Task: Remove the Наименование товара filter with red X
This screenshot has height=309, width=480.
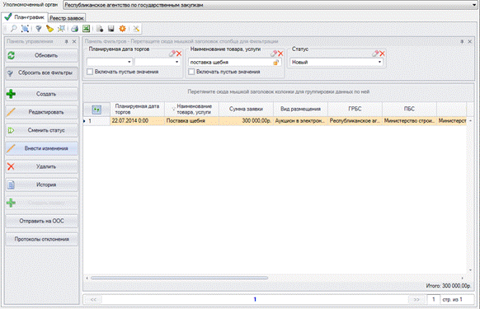Action: pos(280,54)
